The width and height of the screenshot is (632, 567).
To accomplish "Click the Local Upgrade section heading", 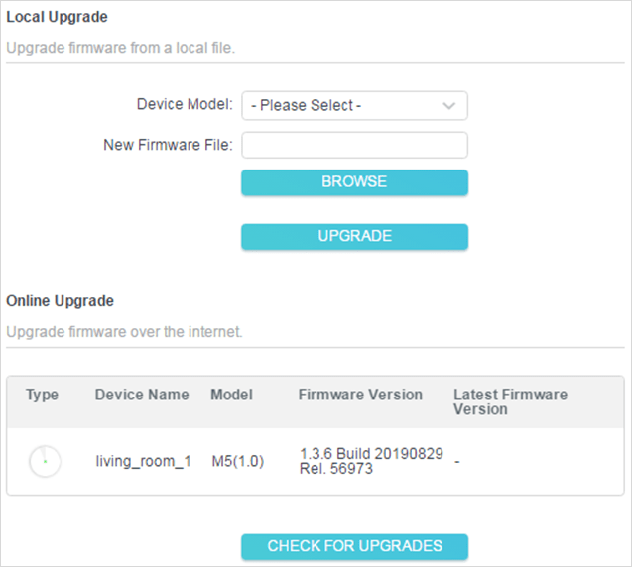I will click(58, 17).
